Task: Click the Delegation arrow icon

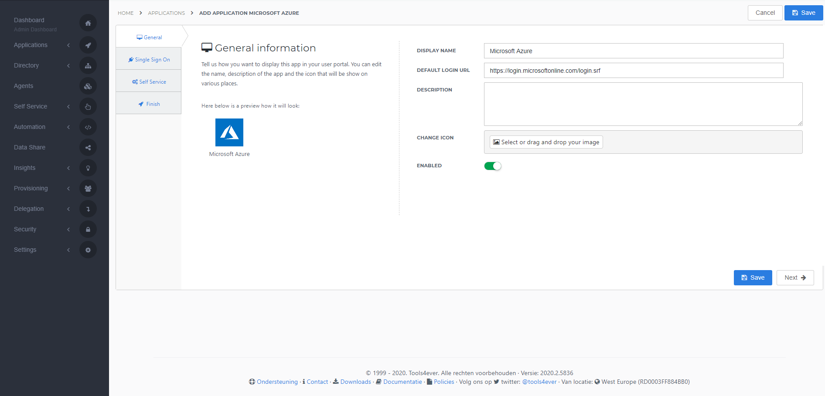Action: click(x=88, y=209)
